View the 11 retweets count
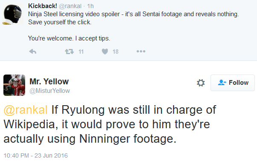The image size is (257, 161). point(81,52)
